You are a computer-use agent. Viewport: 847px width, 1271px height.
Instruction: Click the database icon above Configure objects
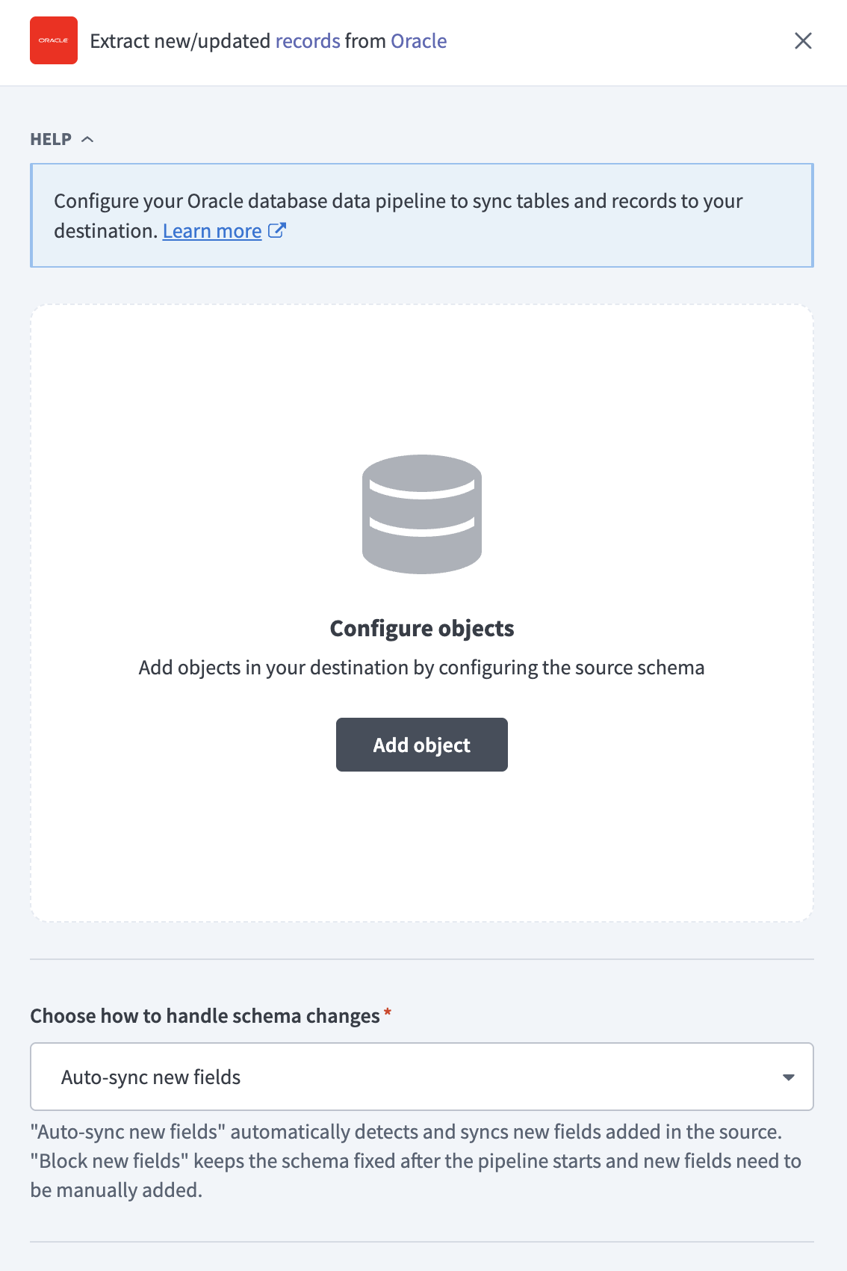click(421, 516)
